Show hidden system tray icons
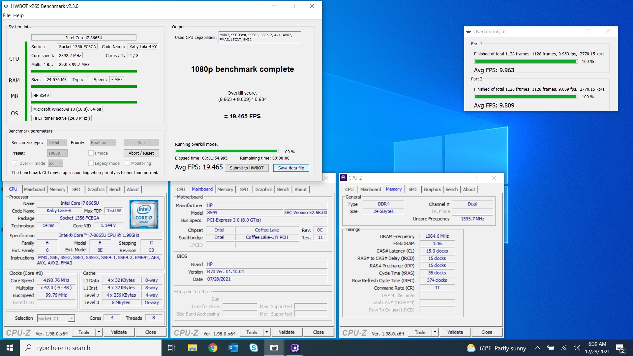 coord(537,348)
